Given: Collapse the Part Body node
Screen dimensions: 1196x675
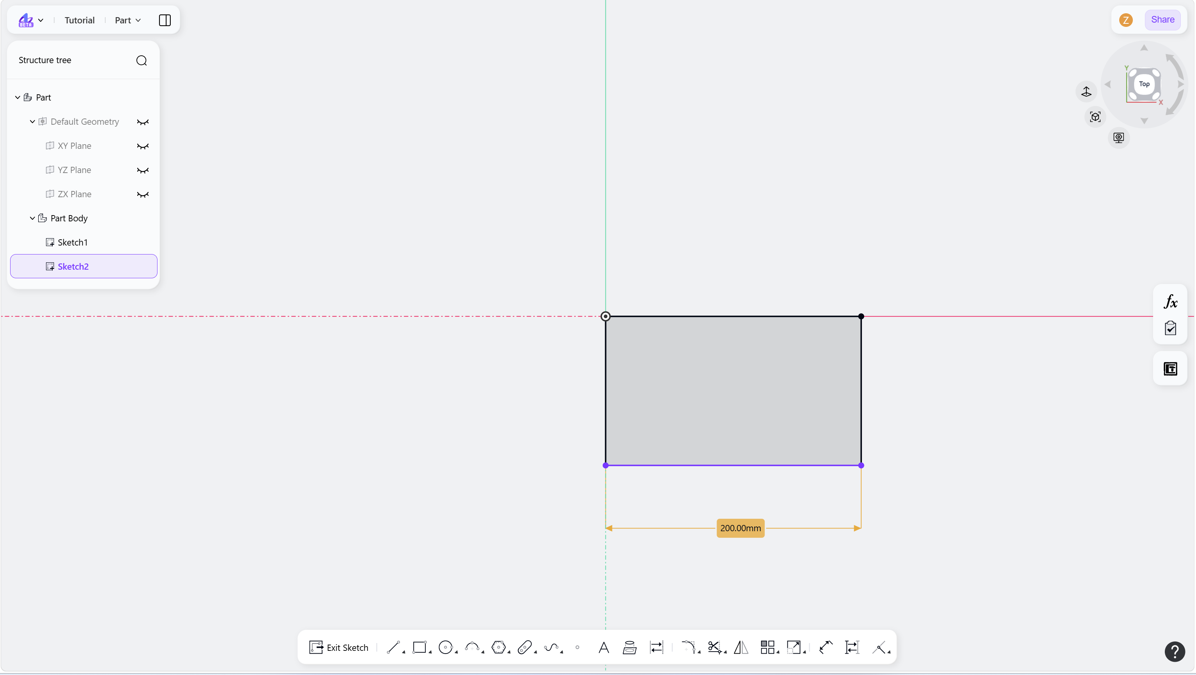Looking at the screenshot, I should coord(32,218).
